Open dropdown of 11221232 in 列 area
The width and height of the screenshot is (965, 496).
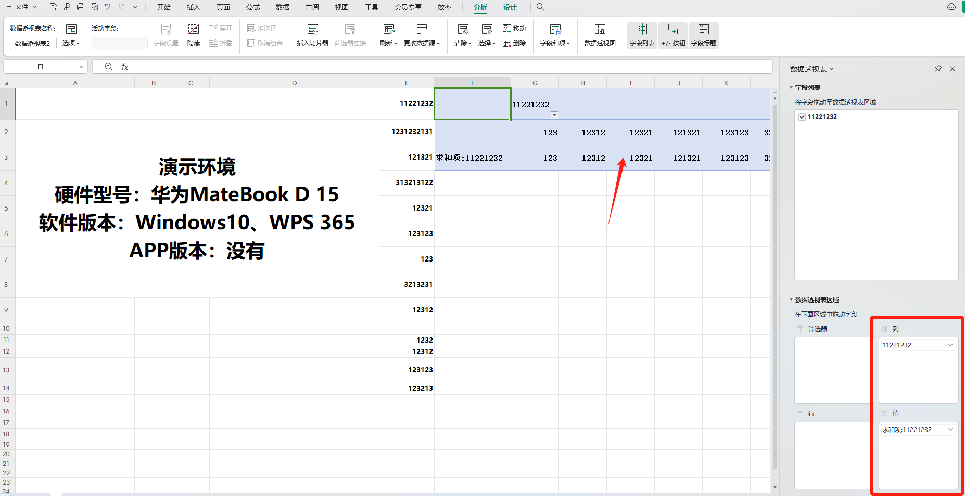coord(950,345)
